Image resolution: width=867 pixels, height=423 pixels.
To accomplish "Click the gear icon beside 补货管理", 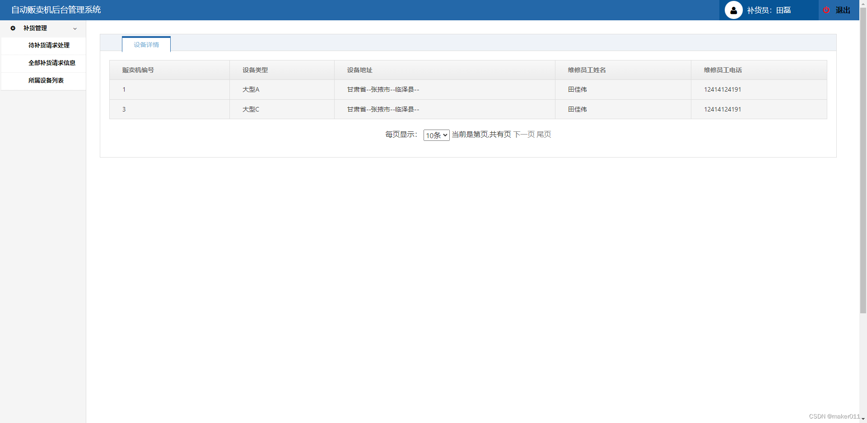I will tap(13, 28).
